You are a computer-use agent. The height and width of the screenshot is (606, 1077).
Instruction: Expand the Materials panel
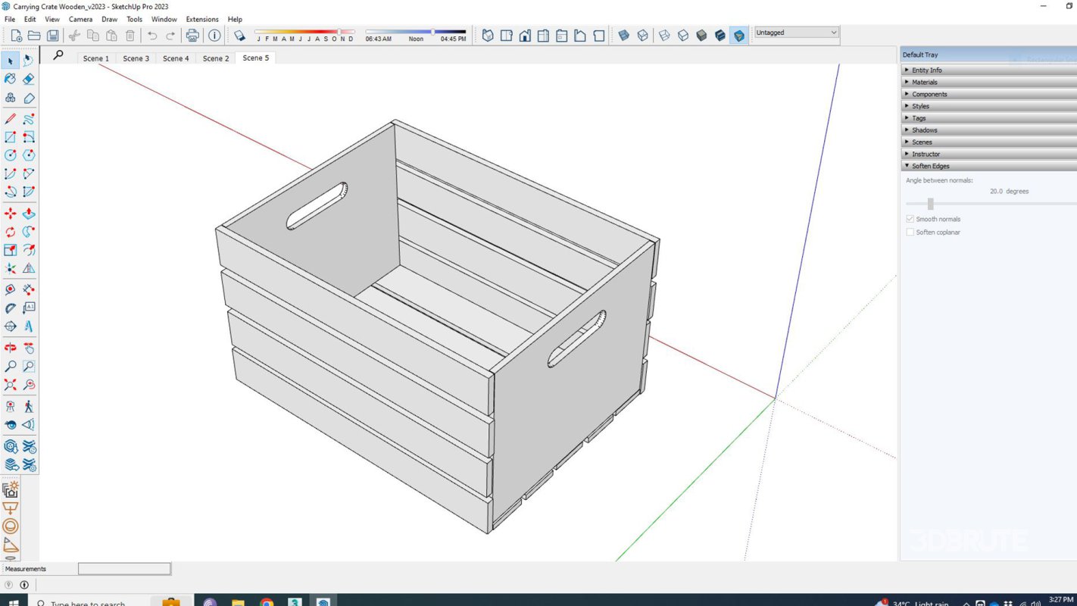pos(924,82)
